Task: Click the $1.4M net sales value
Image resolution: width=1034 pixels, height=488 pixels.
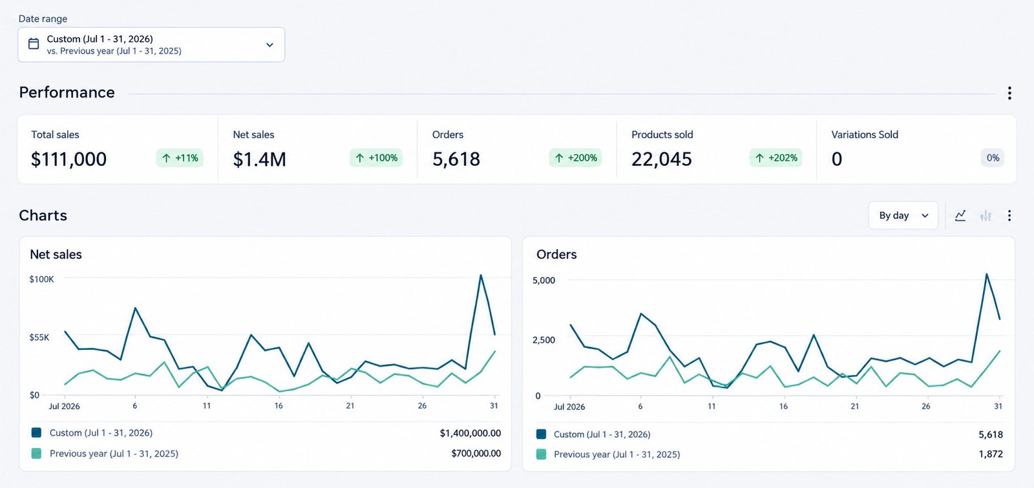Action: coord(260,159)
